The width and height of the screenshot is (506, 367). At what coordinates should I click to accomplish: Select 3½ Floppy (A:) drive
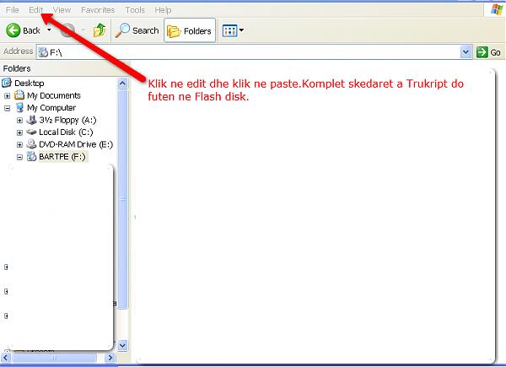tap(67, 120)
